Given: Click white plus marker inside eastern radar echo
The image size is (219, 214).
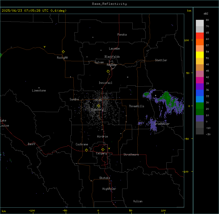Looking at the screenshot, I should [x=155, y=95].
